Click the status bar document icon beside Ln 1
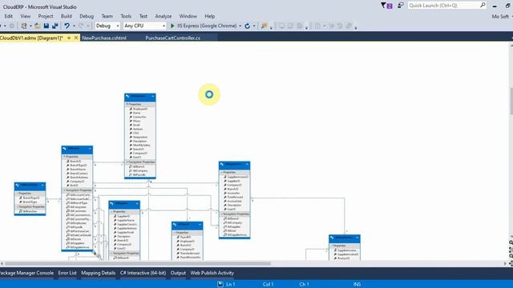The image size is (513, 288). point(220,285)
